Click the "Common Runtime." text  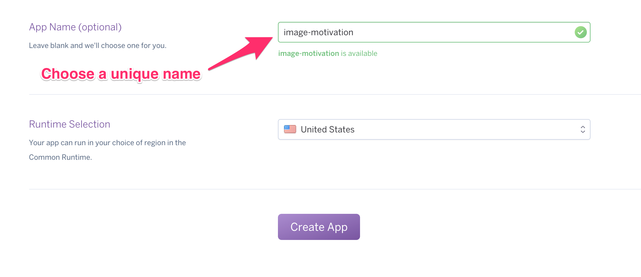[x=60, y=157]
